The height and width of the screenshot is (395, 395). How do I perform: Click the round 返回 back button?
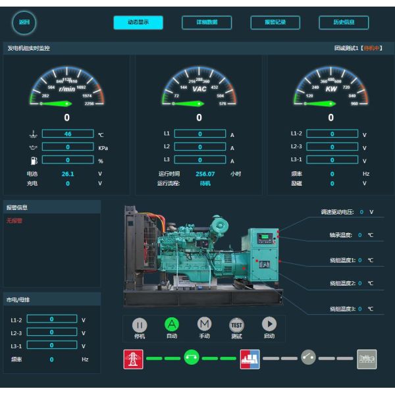point(24,23)
